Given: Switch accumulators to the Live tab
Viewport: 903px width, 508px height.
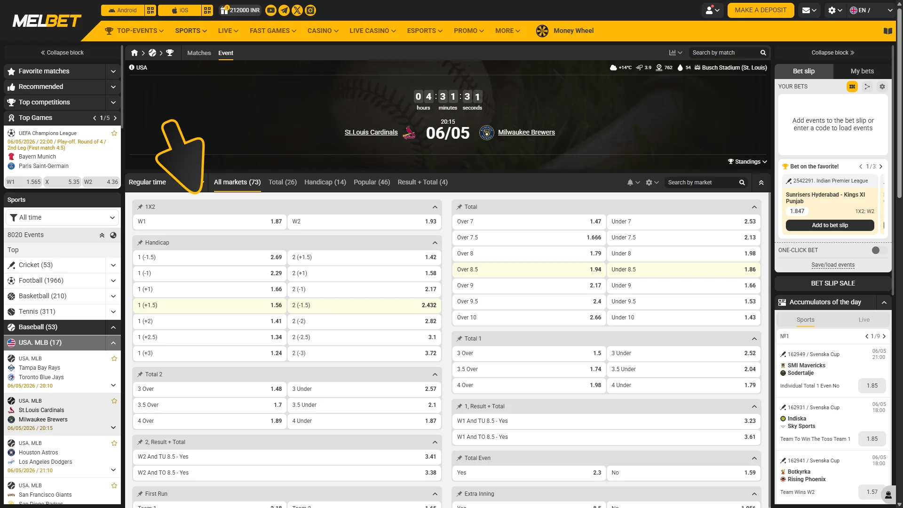Looking at the screenshot, I should 864,320.
